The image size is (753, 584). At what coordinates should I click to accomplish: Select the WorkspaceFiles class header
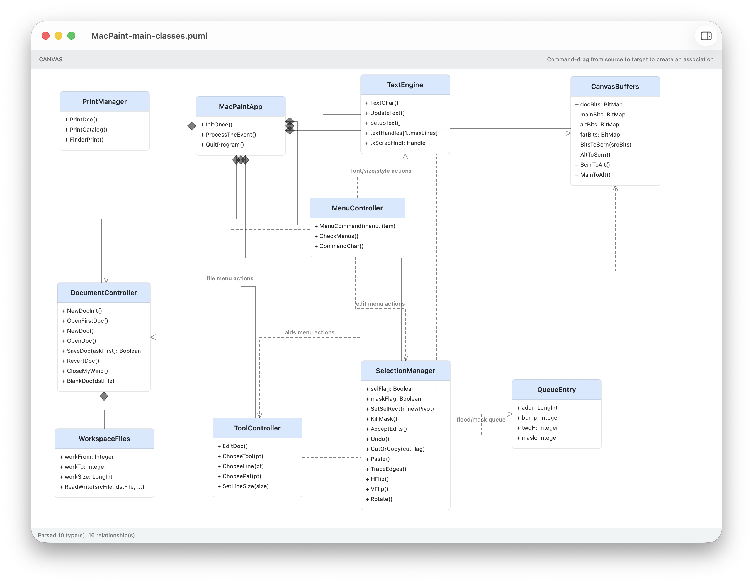pyautogui.click(x=105, y=439)
